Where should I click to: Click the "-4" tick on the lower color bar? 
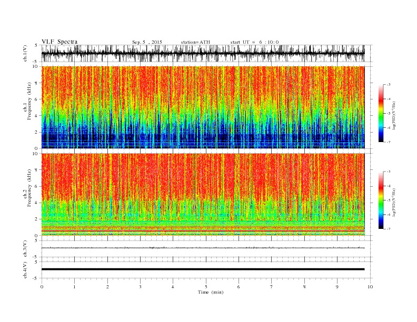(x=388, y=186)
